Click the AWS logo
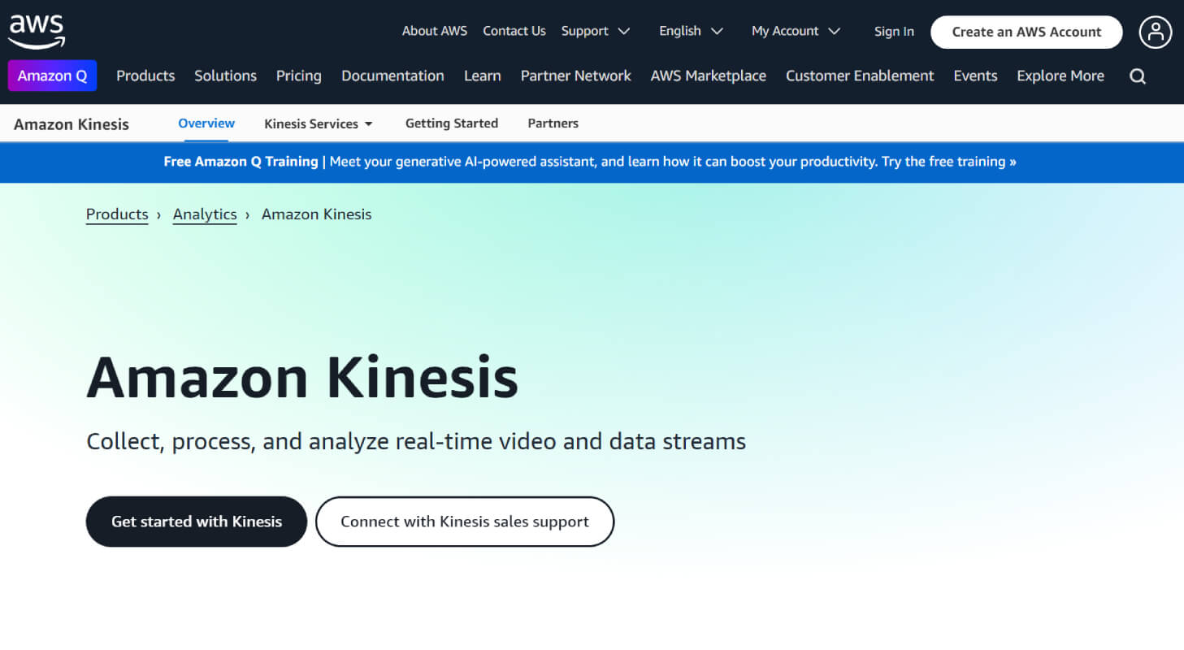The height and width of the screenshot is (650, 1184). [x=37, y=32]
